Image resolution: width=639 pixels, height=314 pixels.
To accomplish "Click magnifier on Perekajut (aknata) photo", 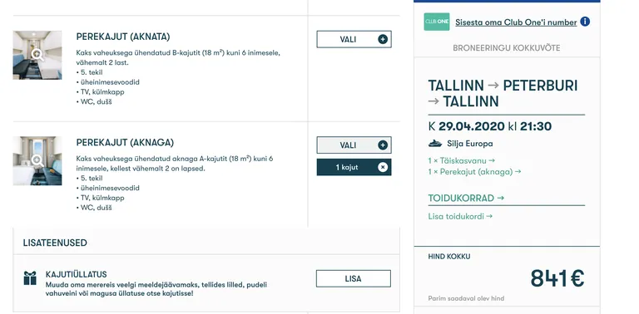I will pos(37,55).
